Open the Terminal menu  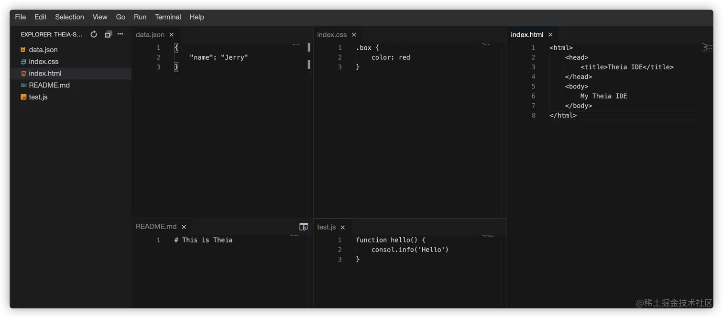[167, 17]
